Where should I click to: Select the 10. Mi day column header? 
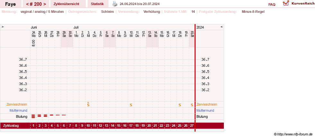pos(131,34)
